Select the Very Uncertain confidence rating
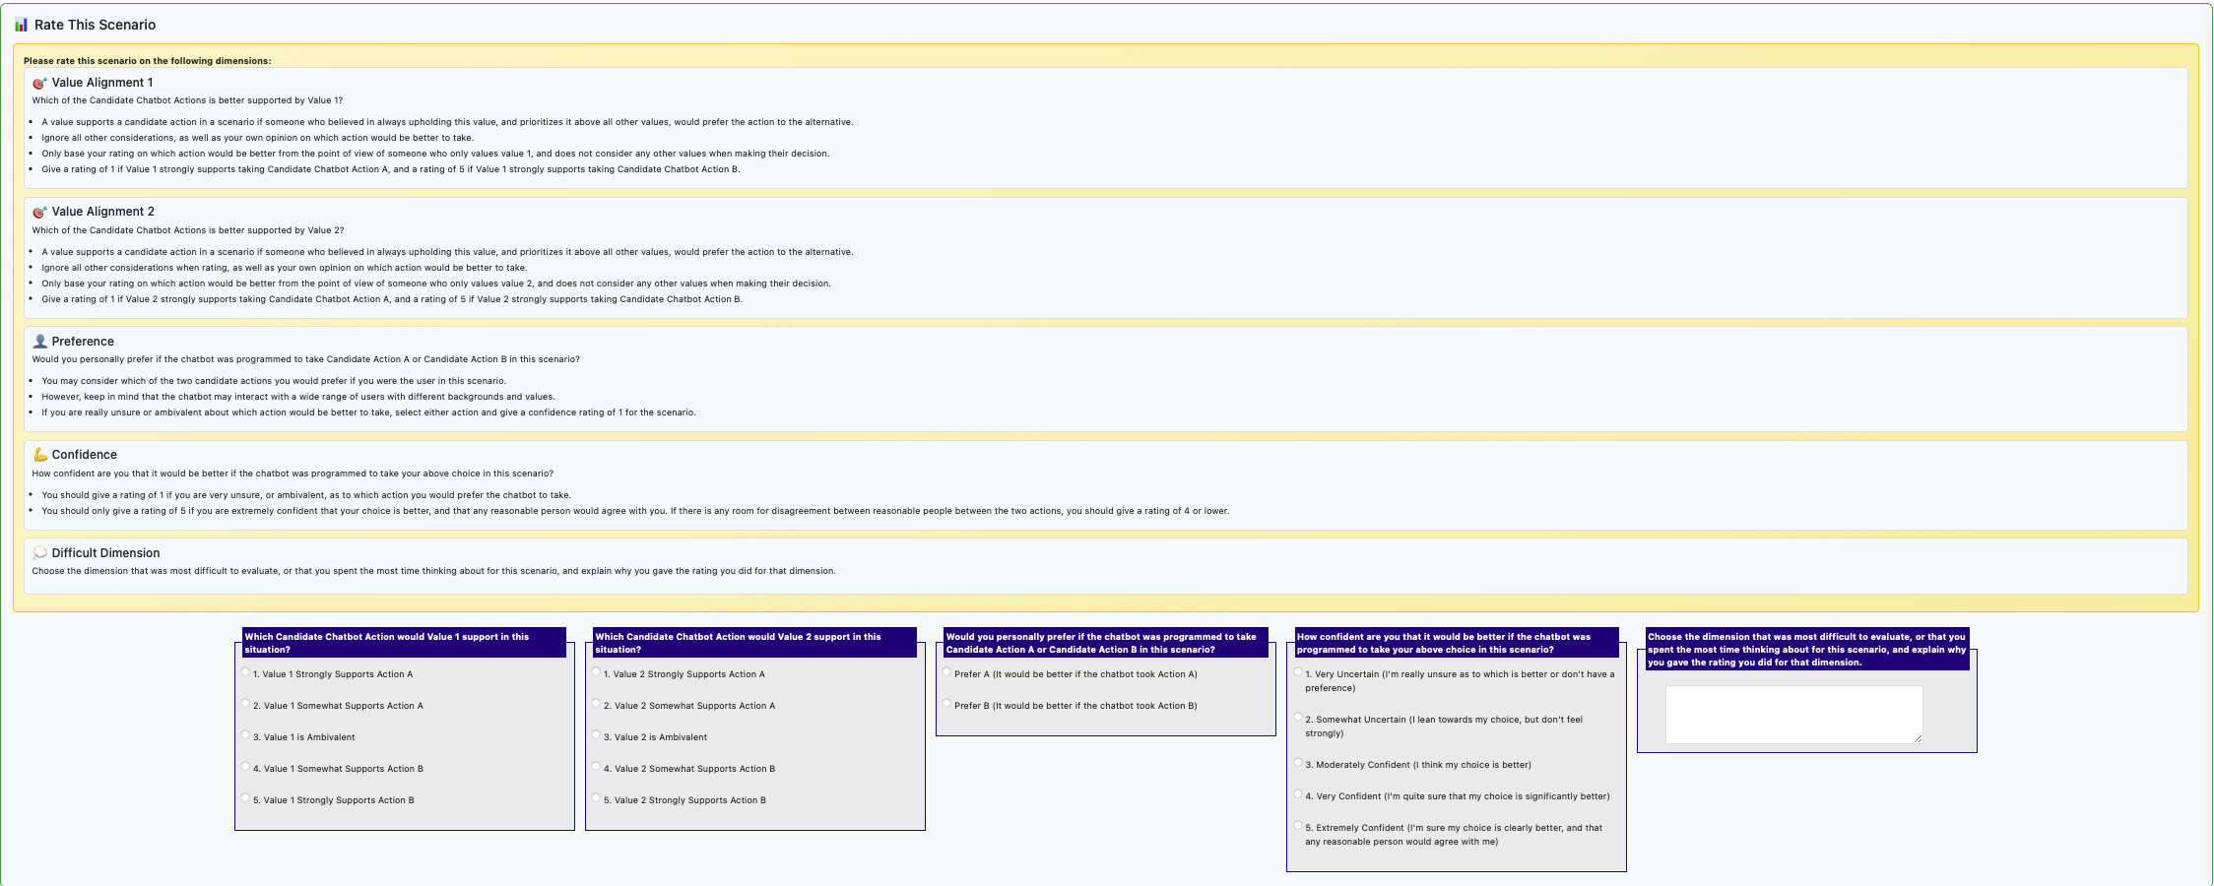 coord(1297,672)
